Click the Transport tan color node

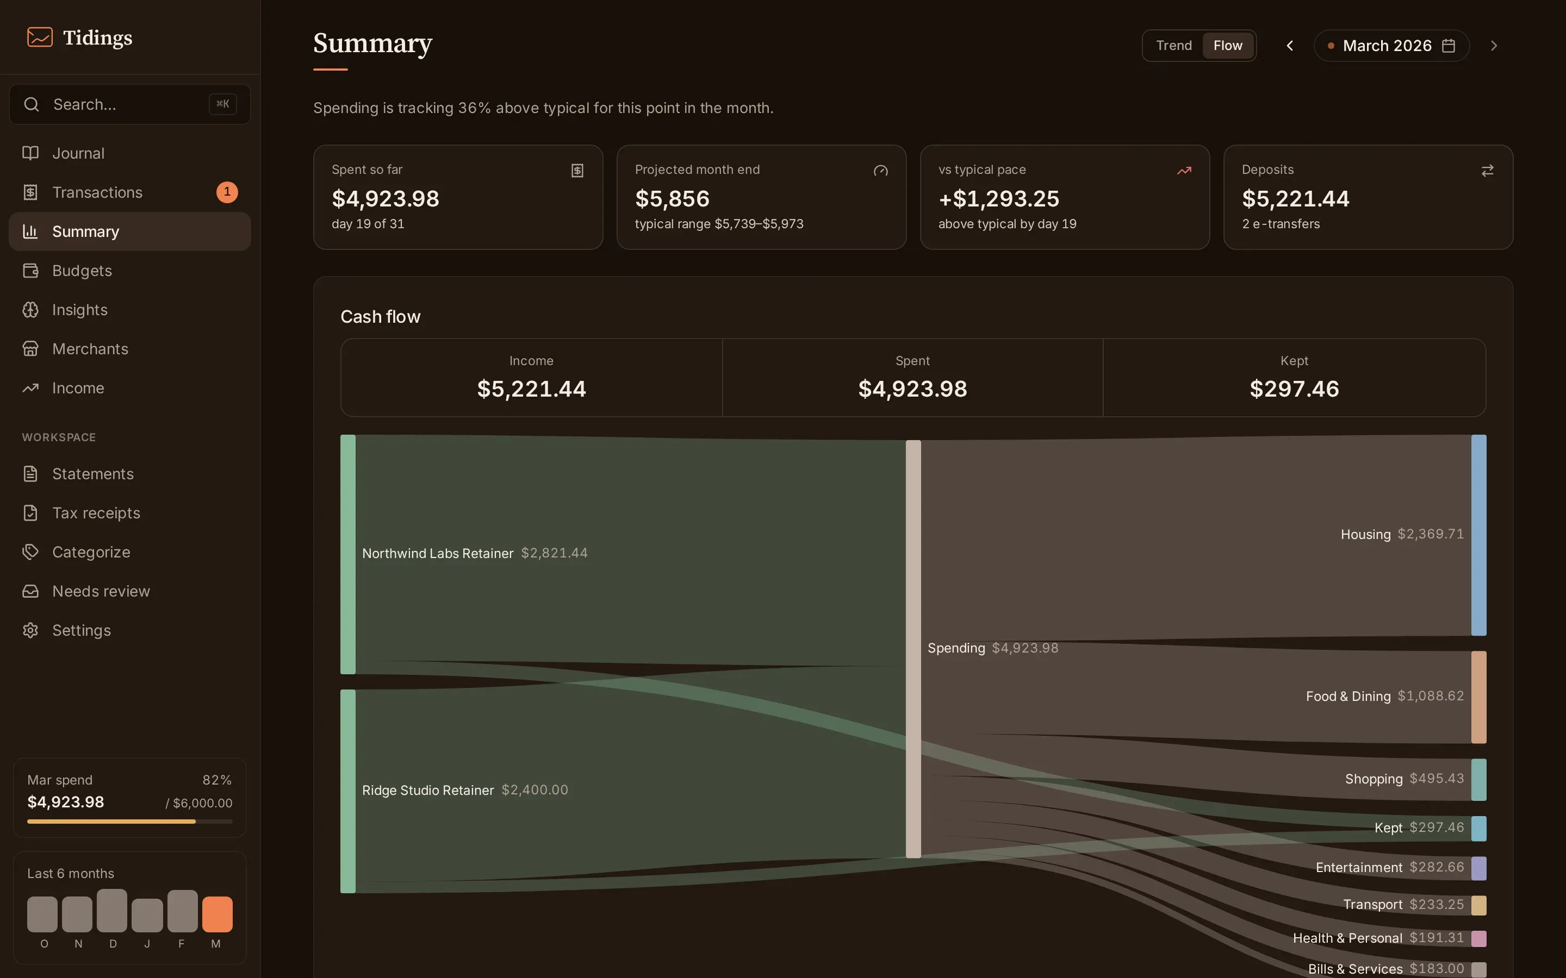click(1478, 906)
